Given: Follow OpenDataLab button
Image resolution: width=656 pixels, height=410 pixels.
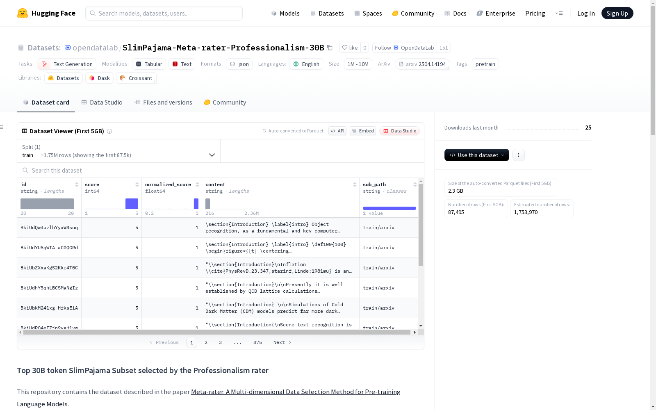Looking at the screenshot, I should coord(404,48).
